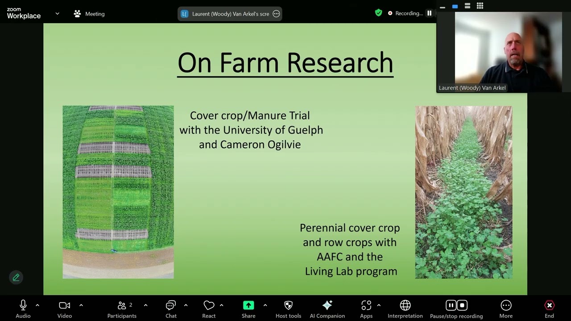Image resolution: width=571 pixels, height=321 pixels.
Task: Expand the Zoom Workplace dropdown arrow
Action: point(57,14)
